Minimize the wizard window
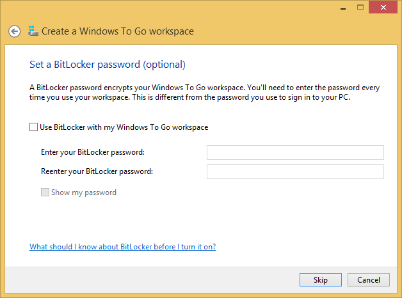 click(343, 8)
